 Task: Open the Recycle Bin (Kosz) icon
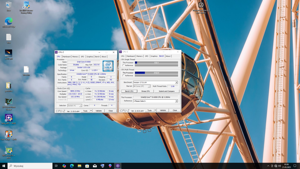coord(8,5)
